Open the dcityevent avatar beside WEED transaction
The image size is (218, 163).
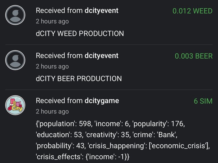[15, 15]
